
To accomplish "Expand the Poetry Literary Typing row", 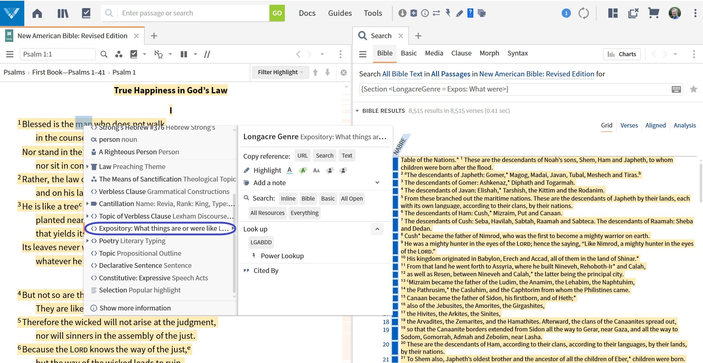I will [x=88, y=241].
